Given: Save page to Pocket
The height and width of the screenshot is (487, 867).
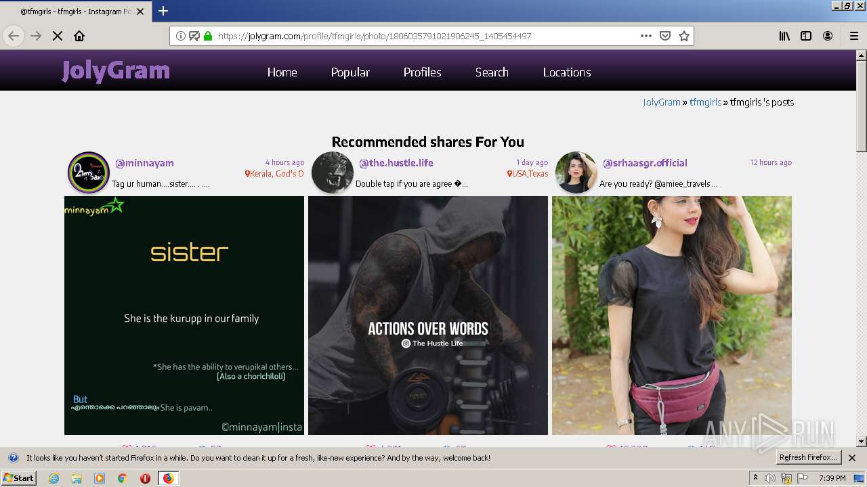Looking at the screenshot, I should point(665,36).
